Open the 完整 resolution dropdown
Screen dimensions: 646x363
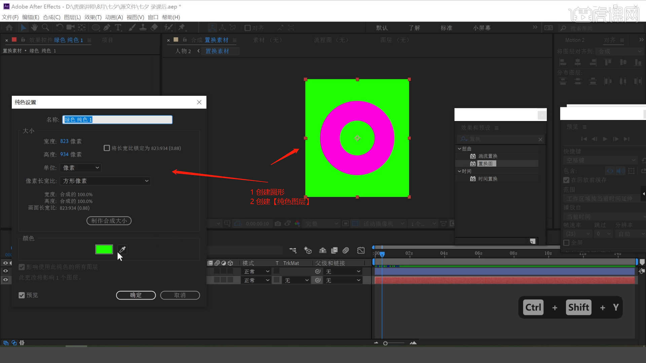[321, 224]
